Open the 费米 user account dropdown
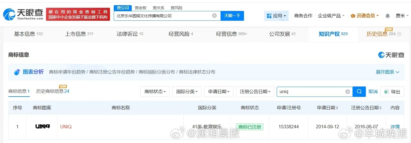This screenshot has height=143, width=411. 402,16
